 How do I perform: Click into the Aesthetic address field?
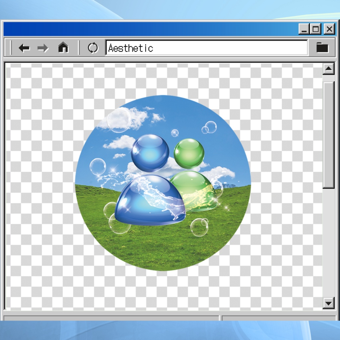coord(207,48)
